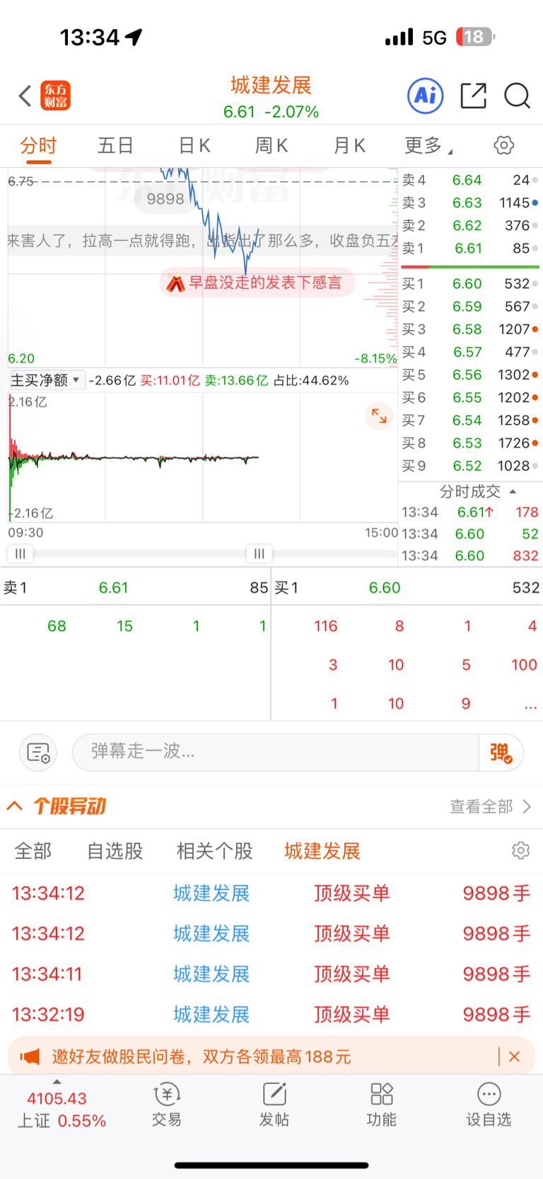Expand the 上证 index ticker bar

[x=57, y=1081]
